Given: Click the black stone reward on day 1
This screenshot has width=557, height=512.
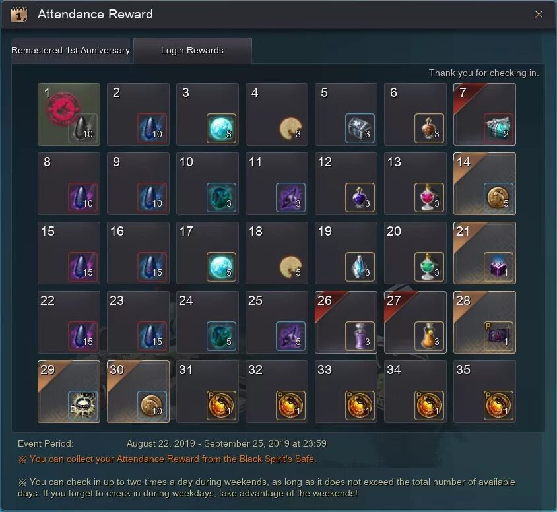Looking at the screenshot, I should click(x=82, y=128).
